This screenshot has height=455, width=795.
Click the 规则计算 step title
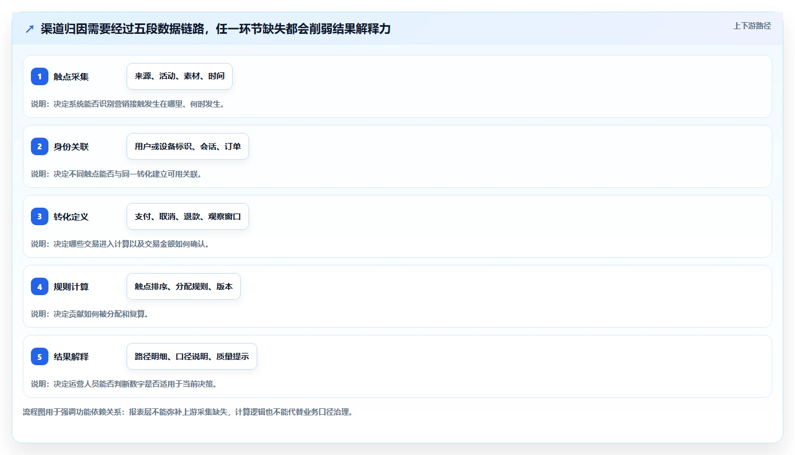71,286
